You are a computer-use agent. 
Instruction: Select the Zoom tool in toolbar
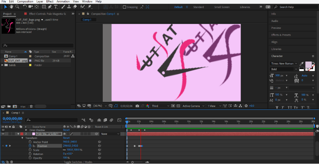(x=17, y=7)
